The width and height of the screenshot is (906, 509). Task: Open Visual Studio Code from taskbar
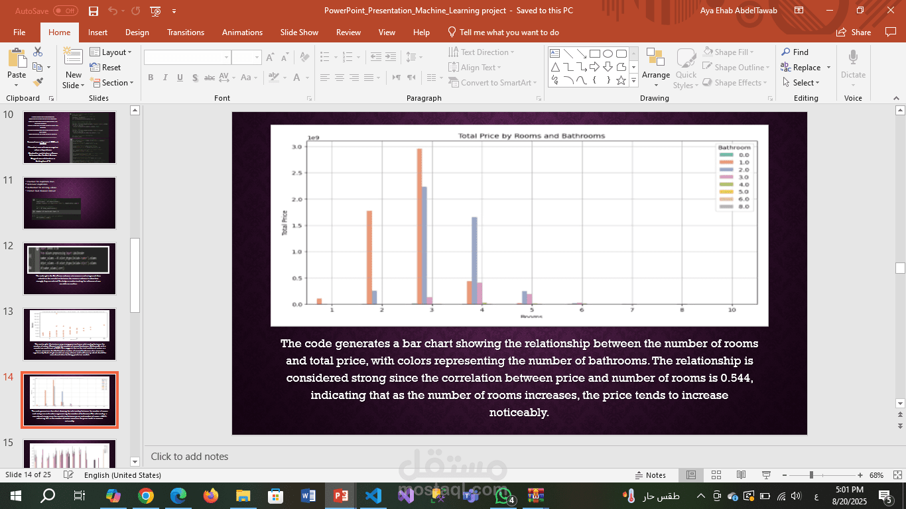[373, 495]
